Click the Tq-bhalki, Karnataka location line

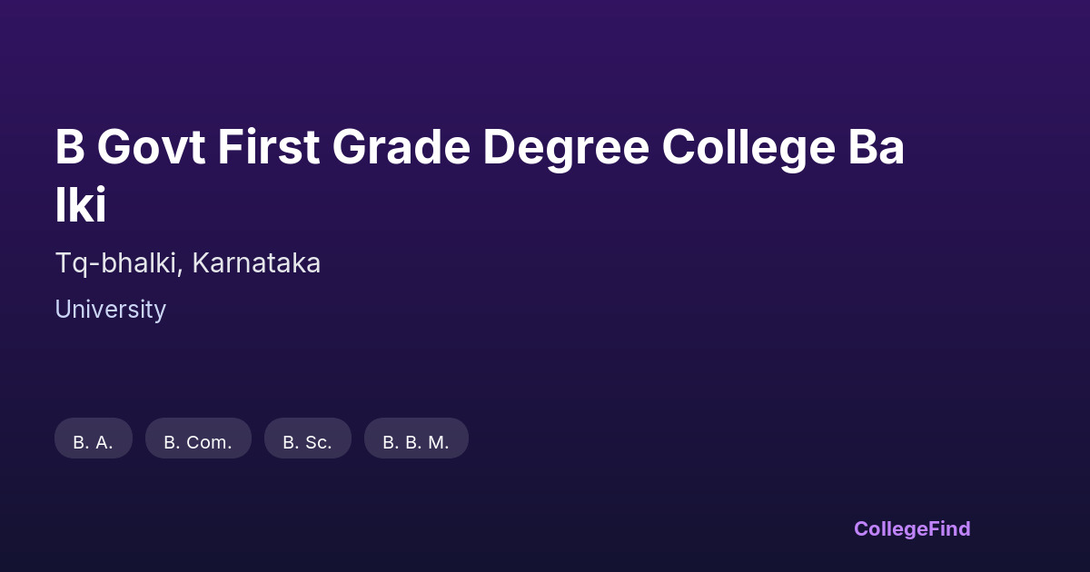point(188,263)
